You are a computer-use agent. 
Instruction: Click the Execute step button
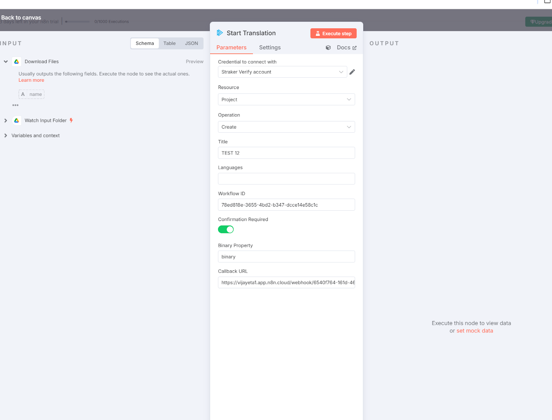tap(334, 33)
